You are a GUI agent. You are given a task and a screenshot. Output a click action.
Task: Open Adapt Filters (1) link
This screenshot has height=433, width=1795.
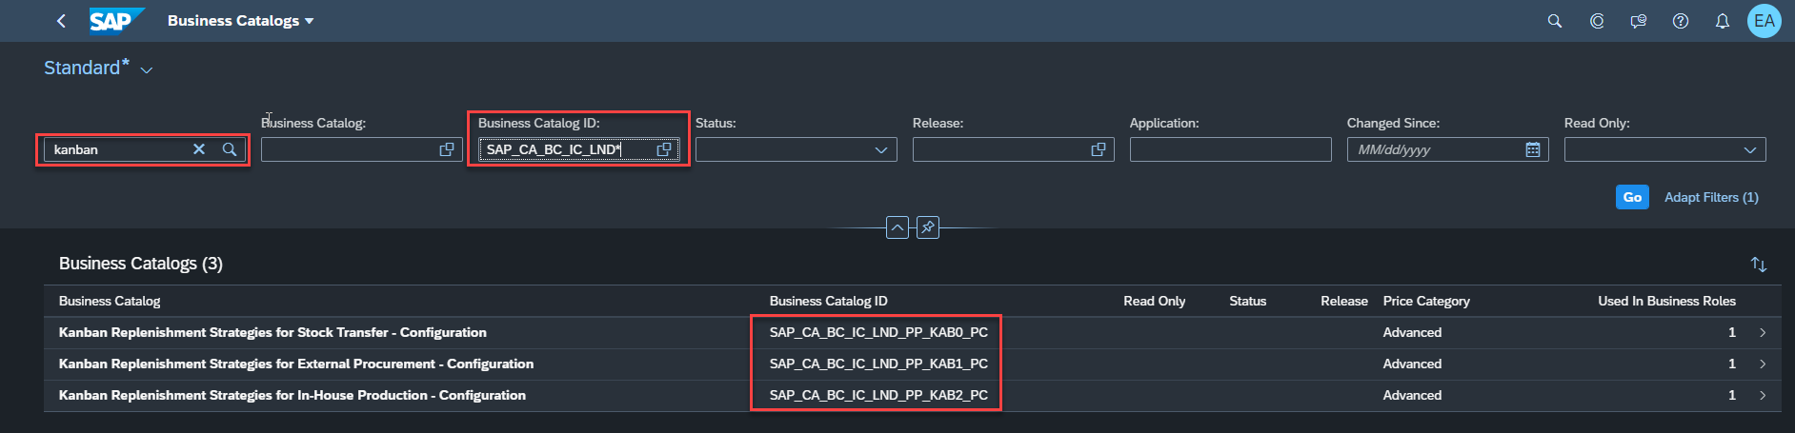1711,197
